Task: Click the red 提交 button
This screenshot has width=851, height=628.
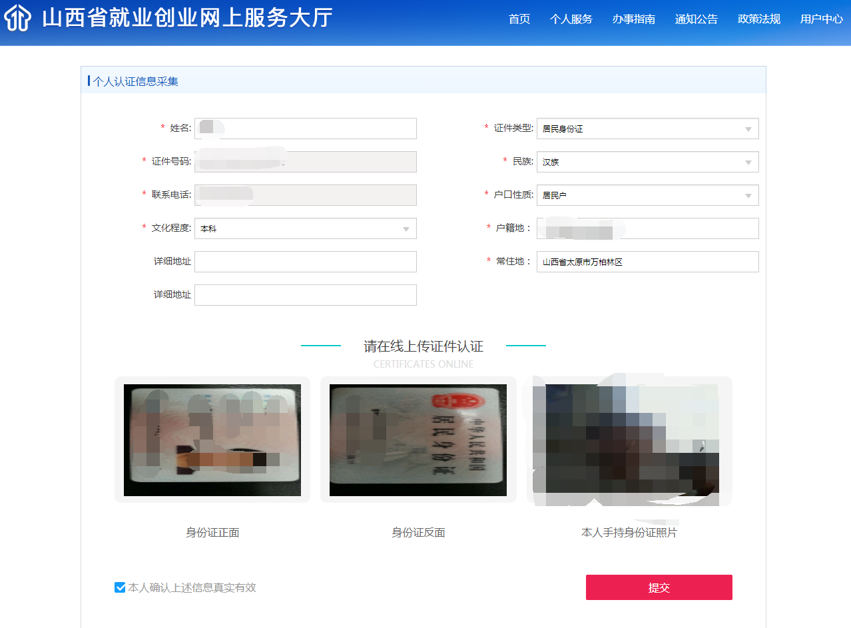Action: 659,587
